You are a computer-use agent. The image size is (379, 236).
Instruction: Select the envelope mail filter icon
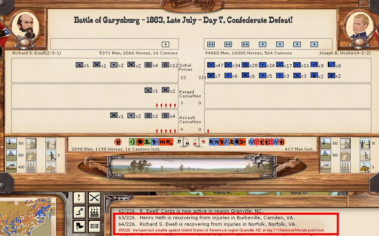95,225
